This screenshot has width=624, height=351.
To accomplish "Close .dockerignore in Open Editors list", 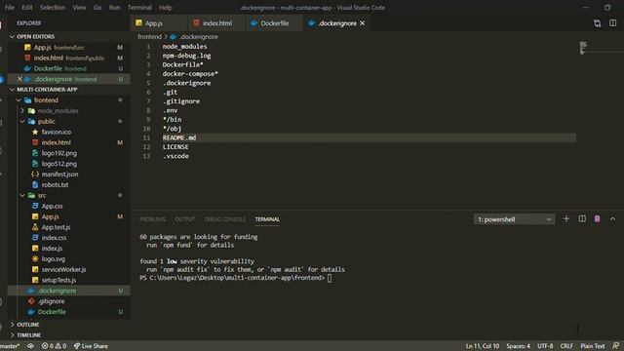I will click(19, 79).
